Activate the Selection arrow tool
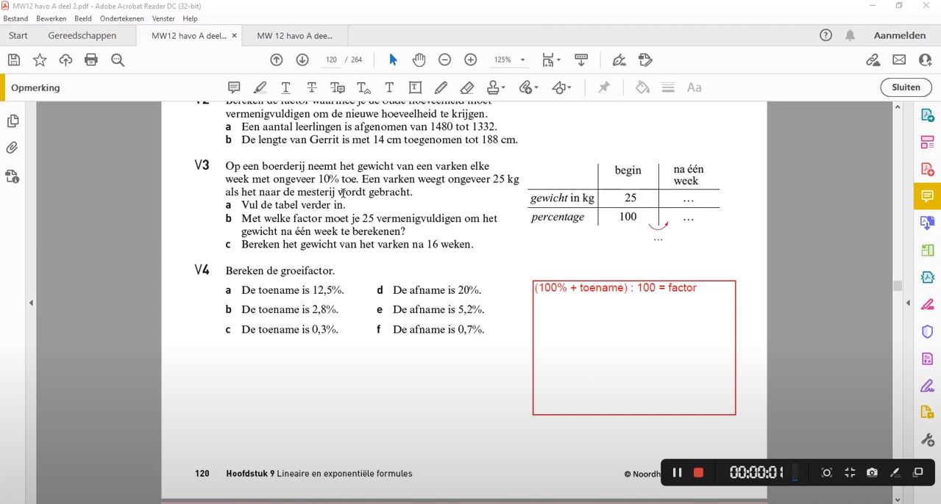Screen dimensions: 941x504 pyautogui.click(x=393, y=60)
